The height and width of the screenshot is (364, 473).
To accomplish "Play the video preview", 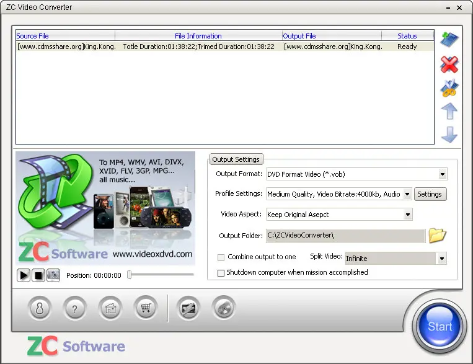I will pos(24,275).
